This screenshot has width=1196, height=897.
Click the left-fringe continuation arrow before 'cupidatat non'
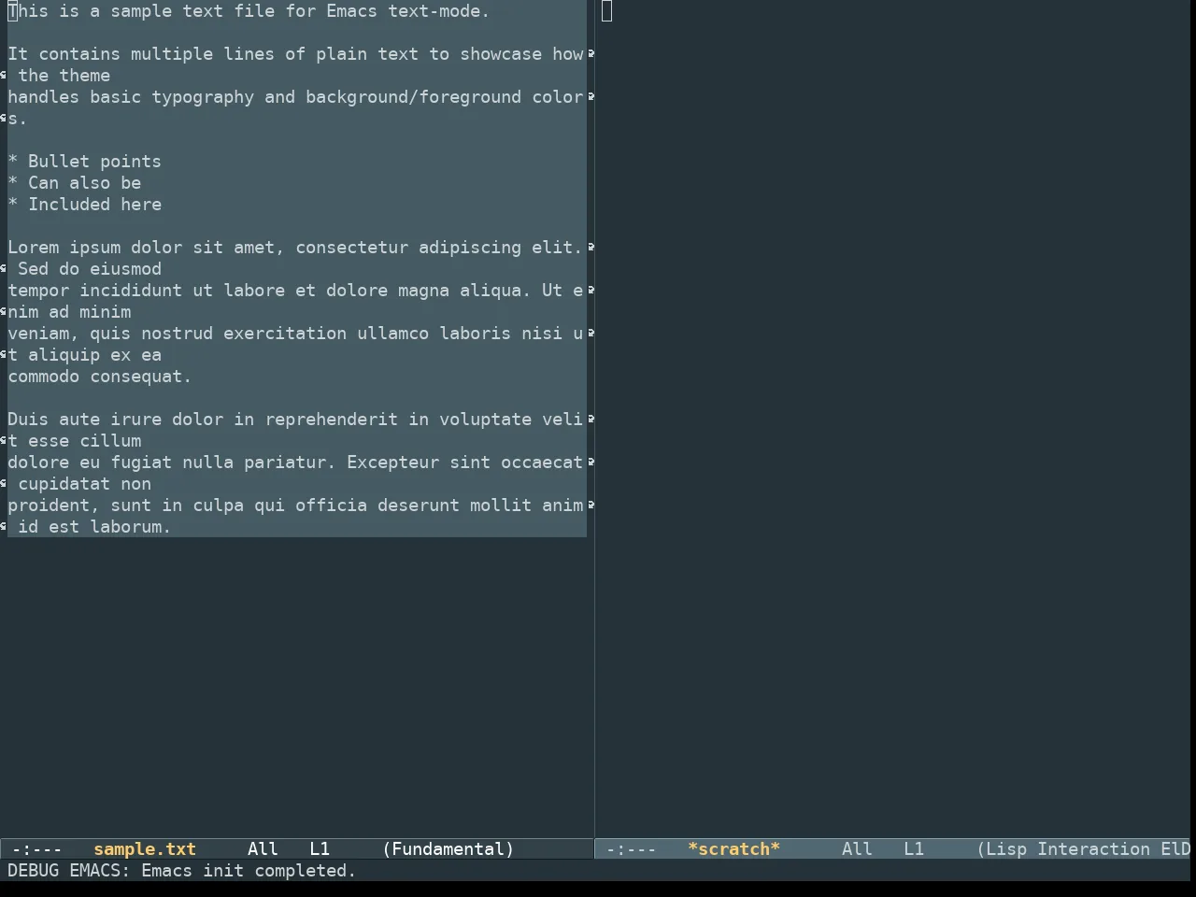(4, 484)
